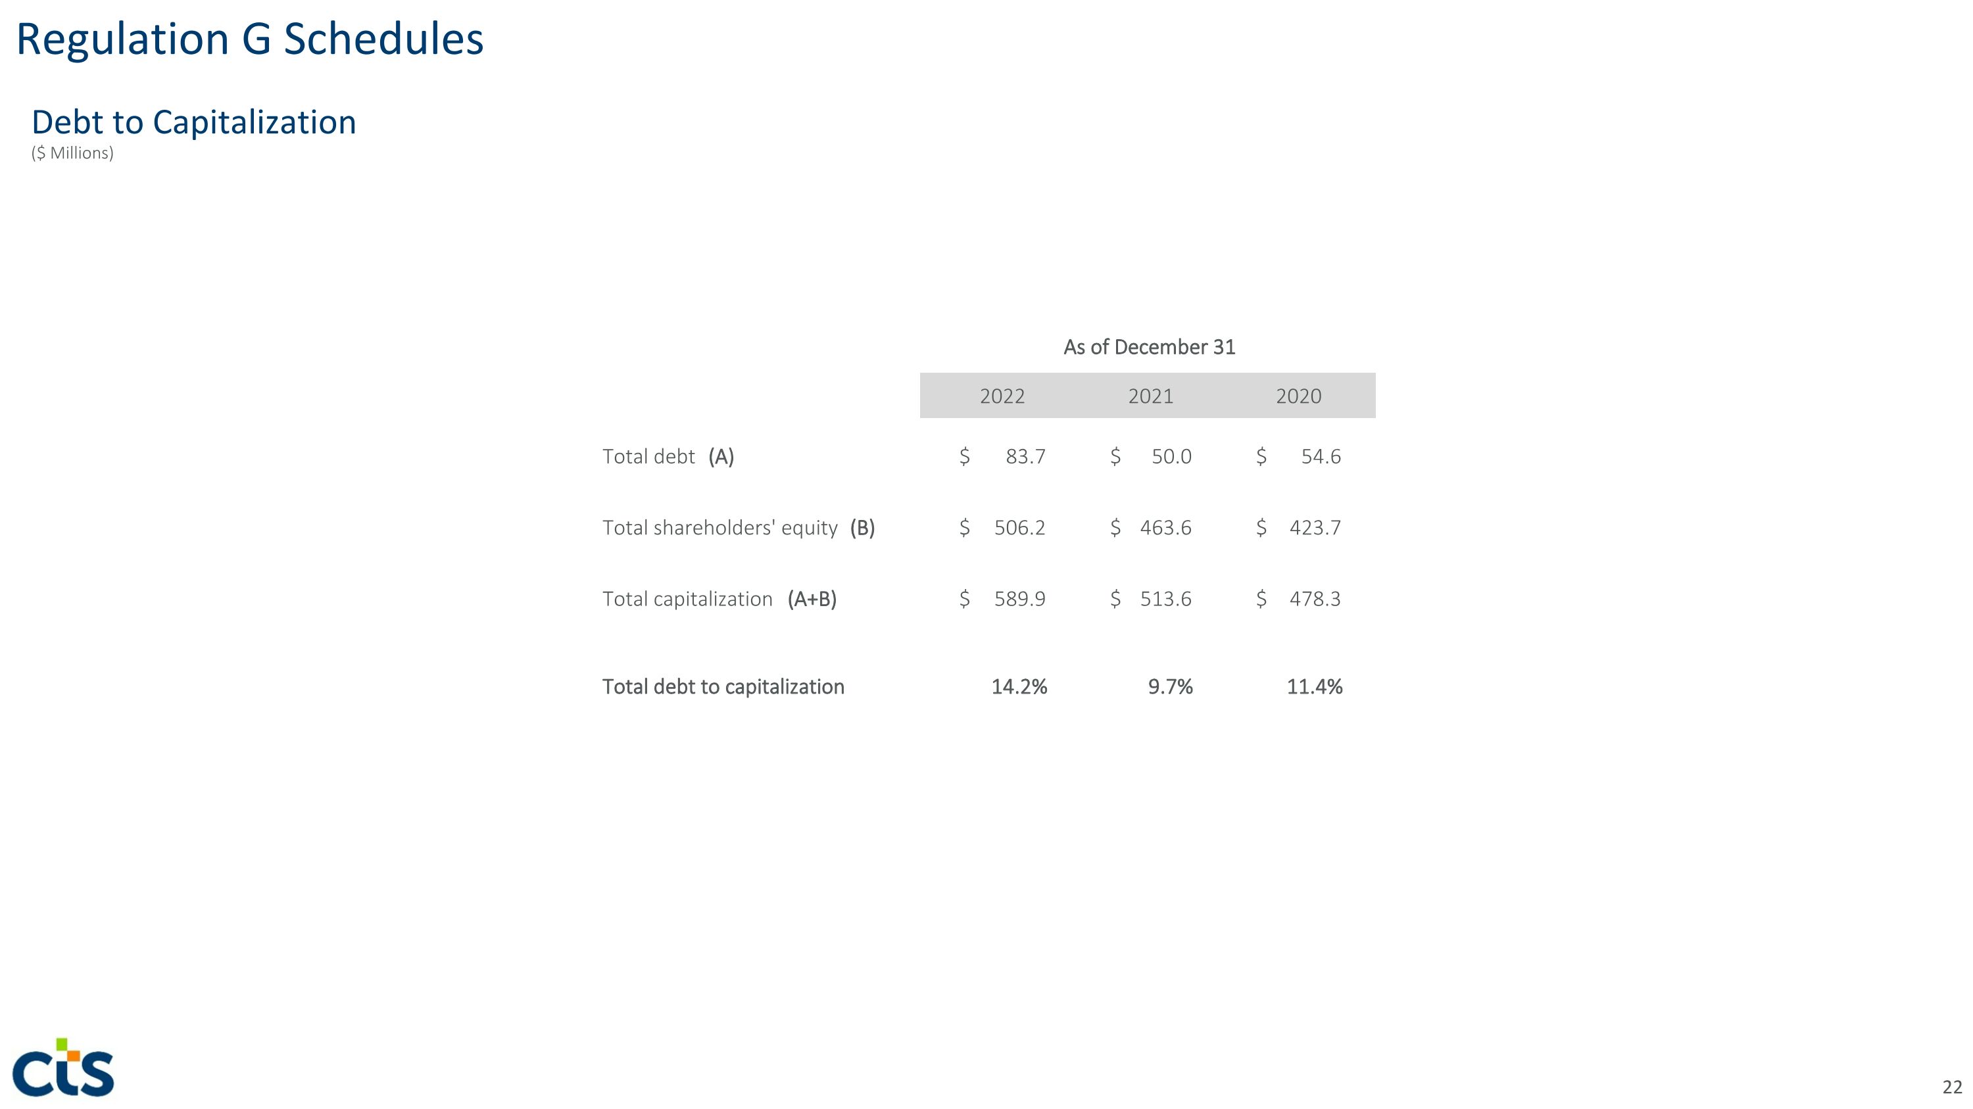The height and width of the screenshot is (1109, 1973).
Task: Click the Total debt to capitalization label
Action: pos(723,687)
